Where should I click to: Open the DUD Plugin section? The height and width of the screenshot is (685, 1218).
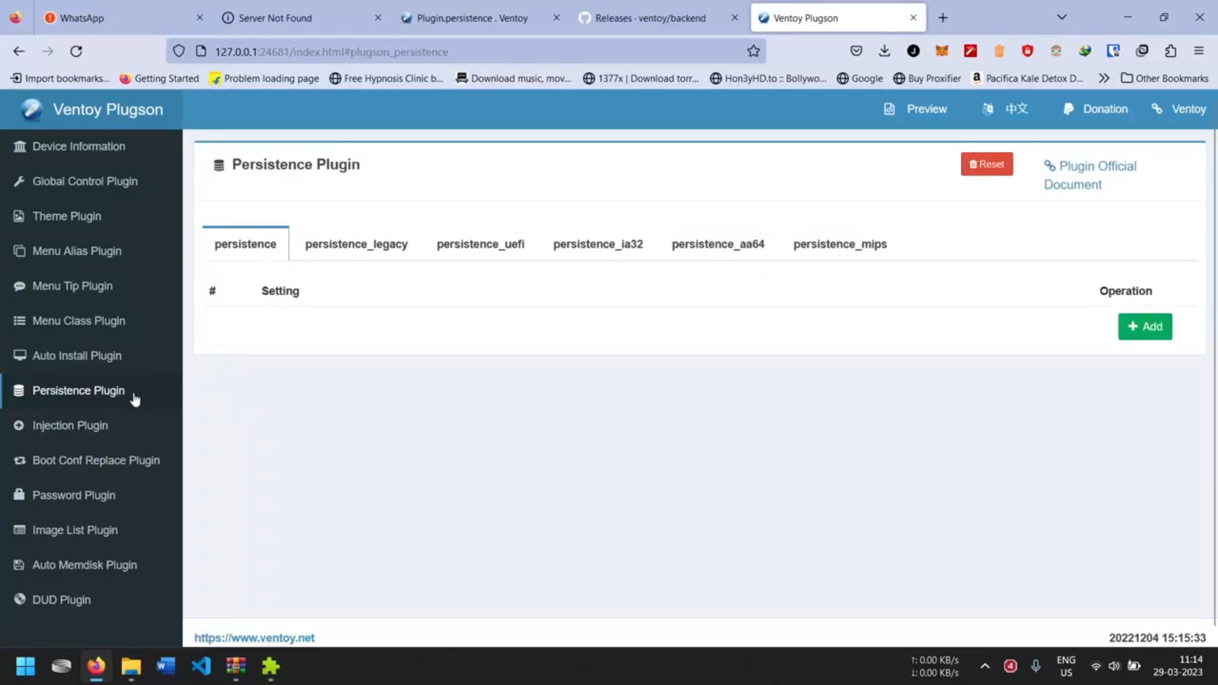point(61,599)
